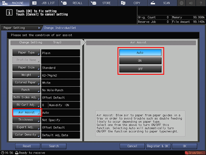Image resolution: width=206 pixels, height=155 pixels.
Task: Click the Memory 99.998% readout
Action: 188,17
